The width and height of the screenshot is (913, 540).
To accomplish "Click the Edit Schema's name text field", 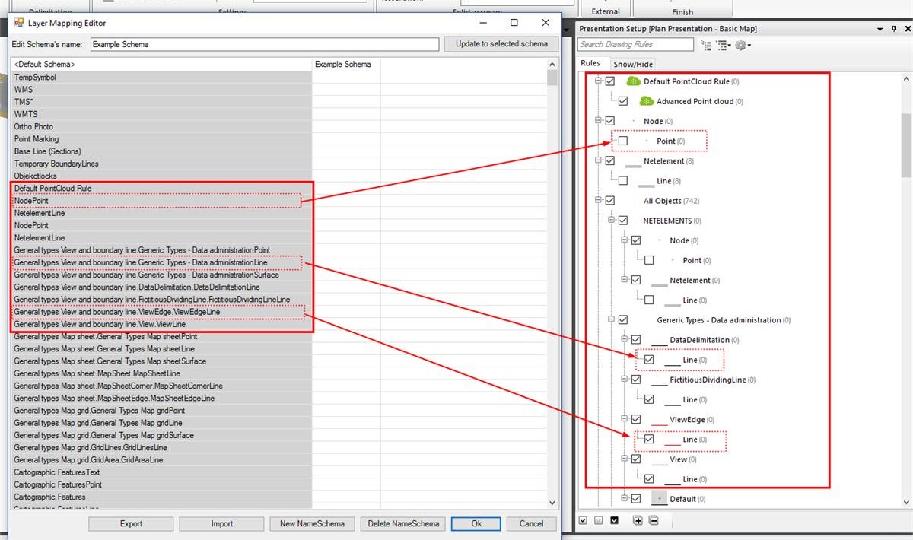I will tap(264, 45).
